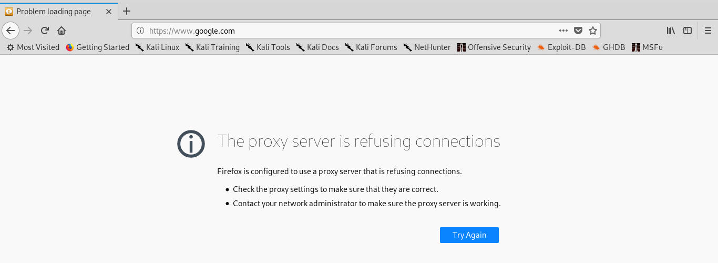Open the Exploit-DB bookmark
The height and width of the screenshot is (263, 718).
(x=561, y=47)
